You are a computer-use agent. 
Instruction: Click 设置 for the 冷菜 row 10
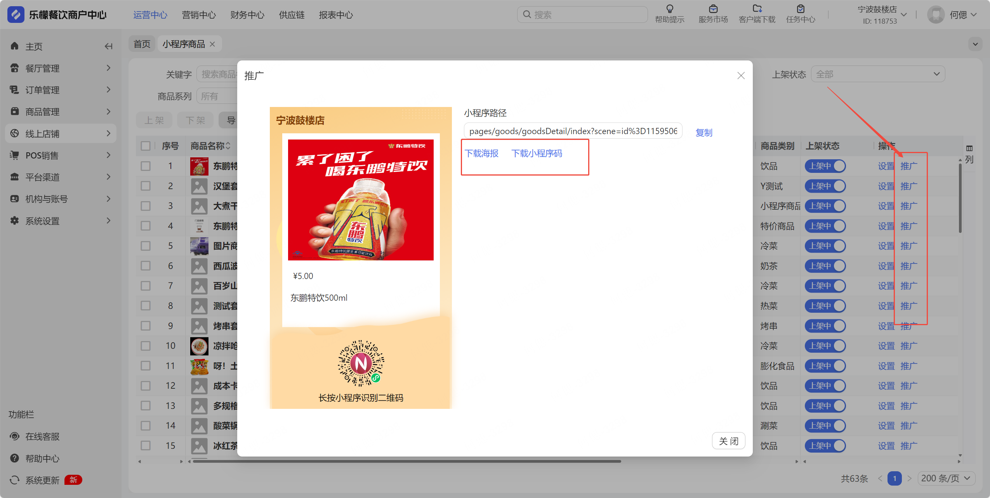point(886,346)
